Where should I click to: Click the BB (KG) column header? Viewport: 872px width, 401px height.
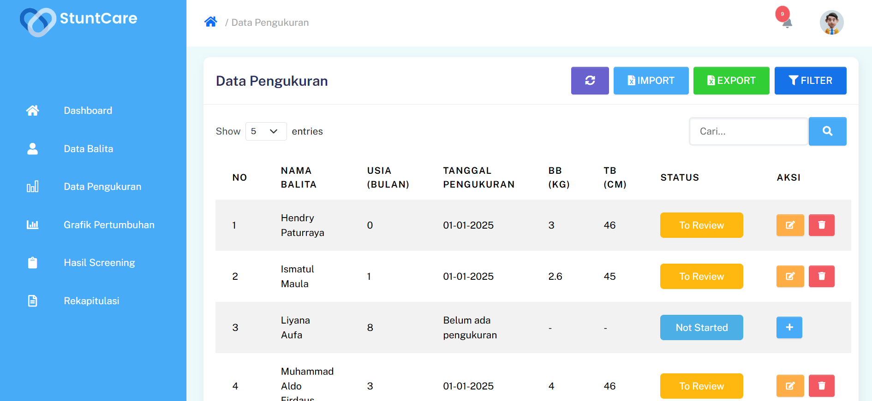(x=559, y=177)
